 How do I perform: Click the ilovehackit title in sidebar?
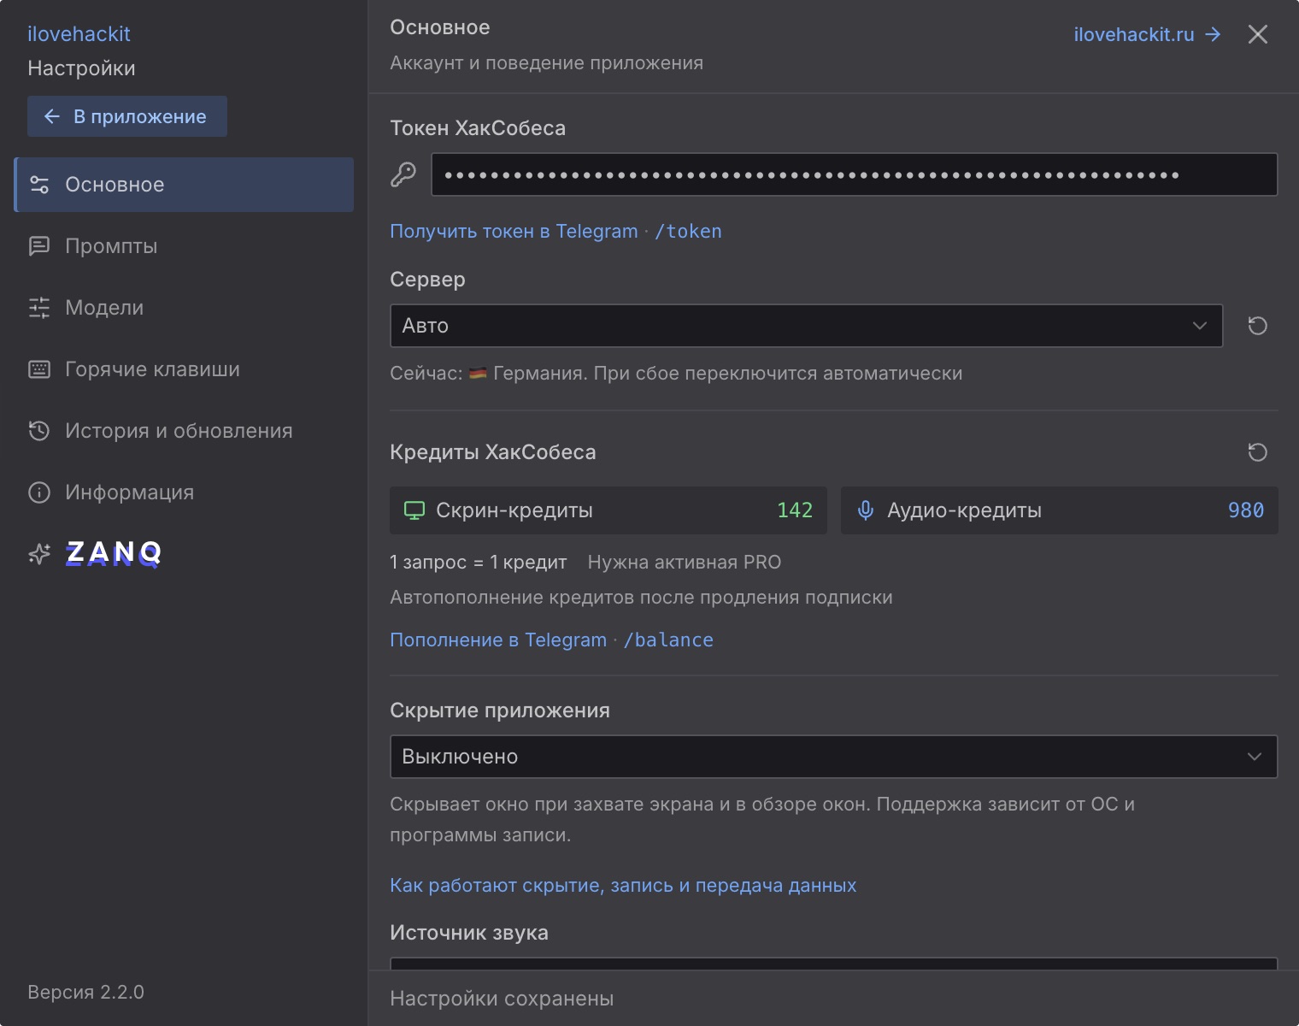click(x=79, y=34)
